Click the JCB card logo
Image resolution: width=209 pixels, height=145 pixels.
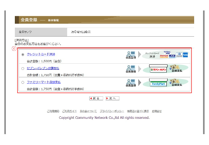click(x=172, y=56)
